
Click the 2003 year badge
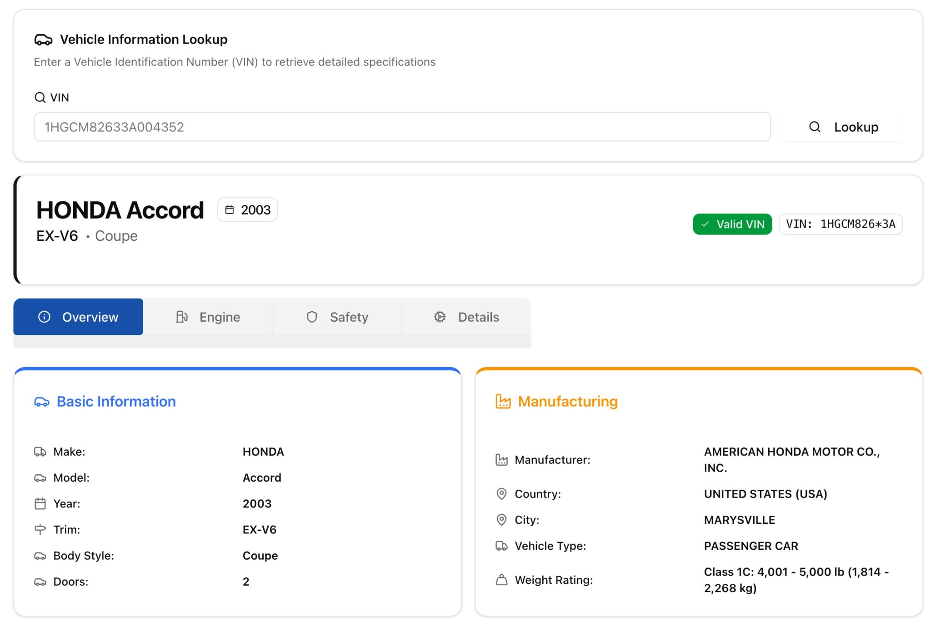tap(248, 210)
